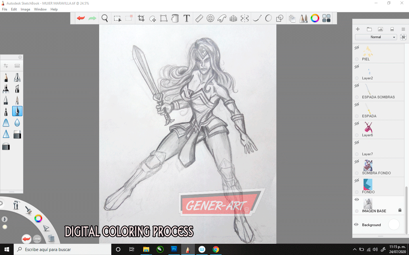The image size is (409, 255).
Task: Open Color Editor ring in top toolbar
Action: [x=315, y=18]
